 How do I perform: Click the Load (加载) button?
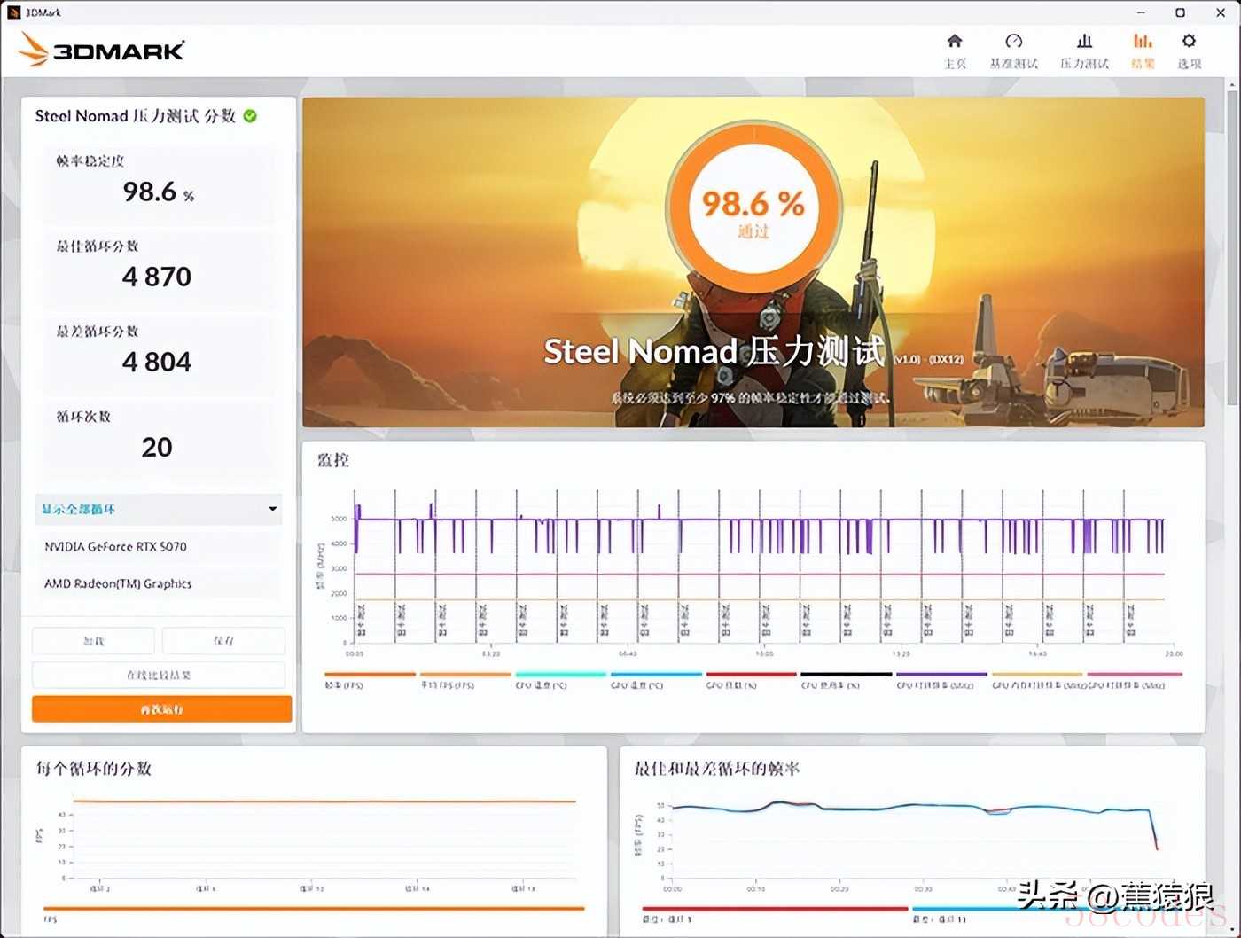[93, 640]
